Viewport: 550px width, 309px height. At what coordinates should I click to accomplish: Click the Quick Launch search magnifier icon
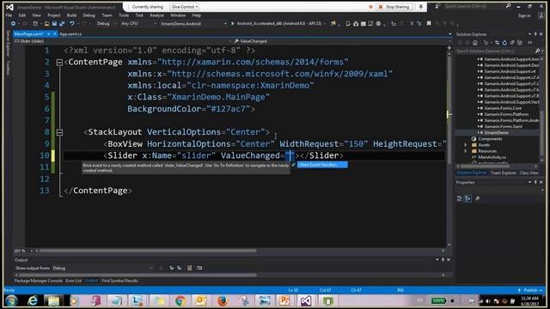(x=508, y=6)
